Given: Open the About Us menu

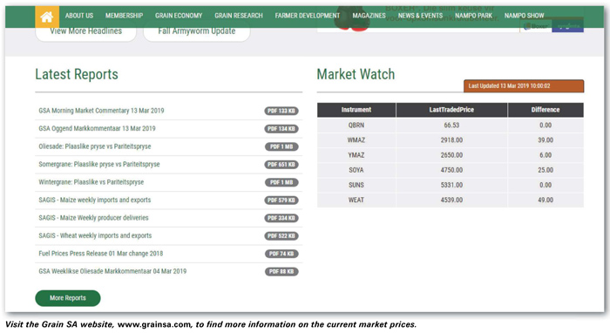Looking at the screenshot, I should pos(79,16).
